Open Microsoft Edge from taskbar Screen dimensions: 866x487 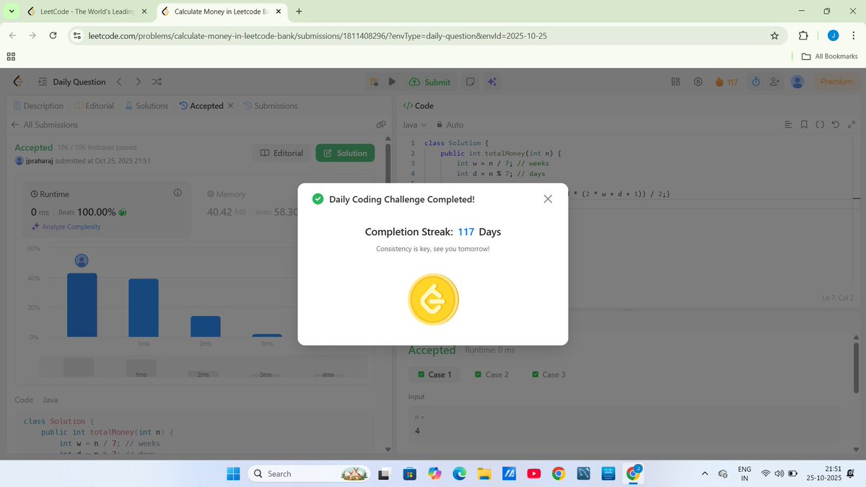click(x=459, y=473)
